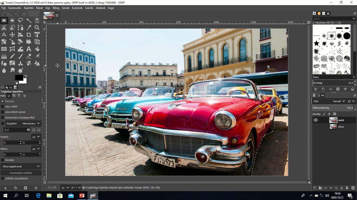Select the Flip tool
Image resolution: width=357 pixels, height=200 pixels.
pos(4,49)
